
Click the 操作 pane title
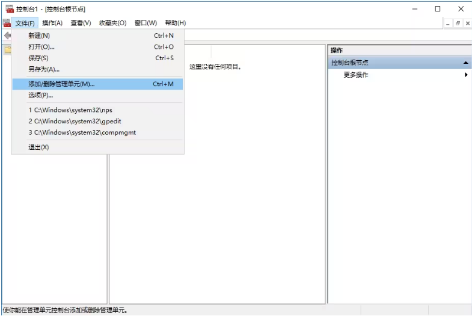coord(337,51)
